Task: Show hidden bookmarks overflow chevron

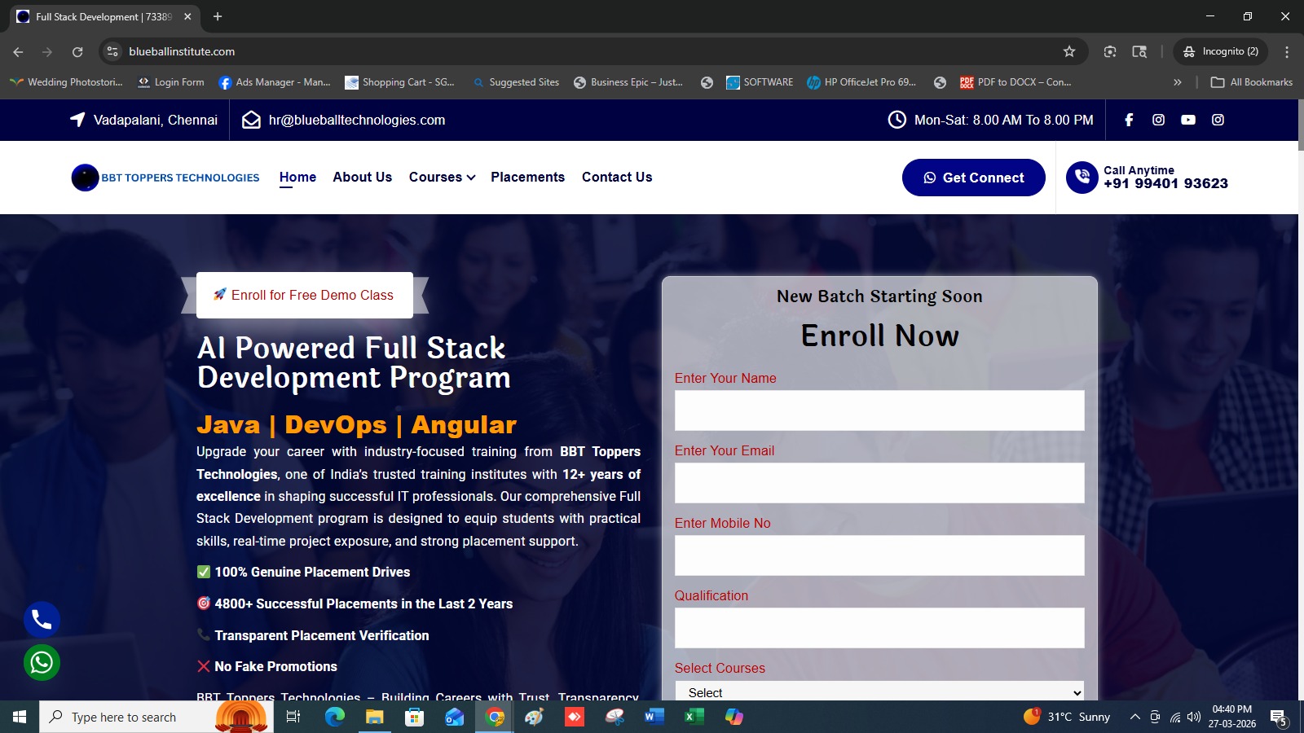Action: pyautogui.click(x=1177, y=82)
